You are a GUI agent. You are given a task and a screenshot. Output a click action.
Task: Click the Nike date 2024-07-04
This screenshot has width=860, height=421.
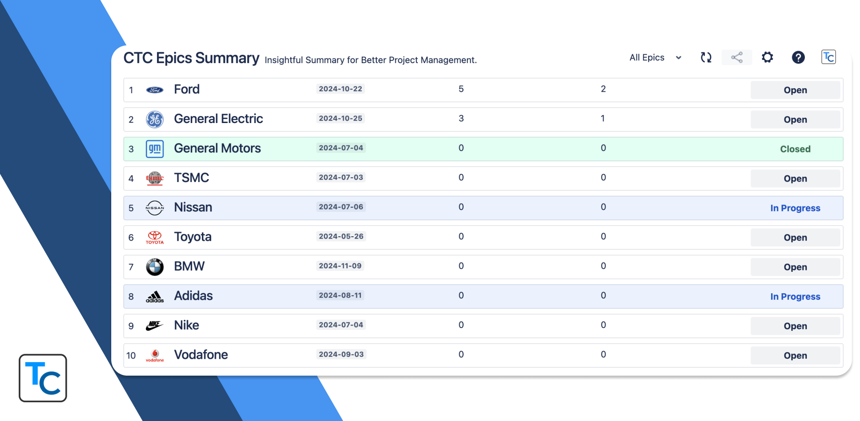pyautogui.click(x=341, y=325)
